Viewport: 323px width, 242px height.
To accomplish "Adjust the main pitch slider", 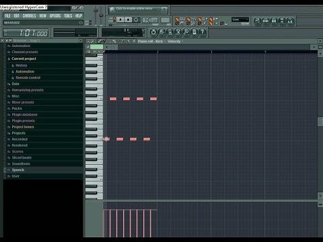I will (101, 15).
